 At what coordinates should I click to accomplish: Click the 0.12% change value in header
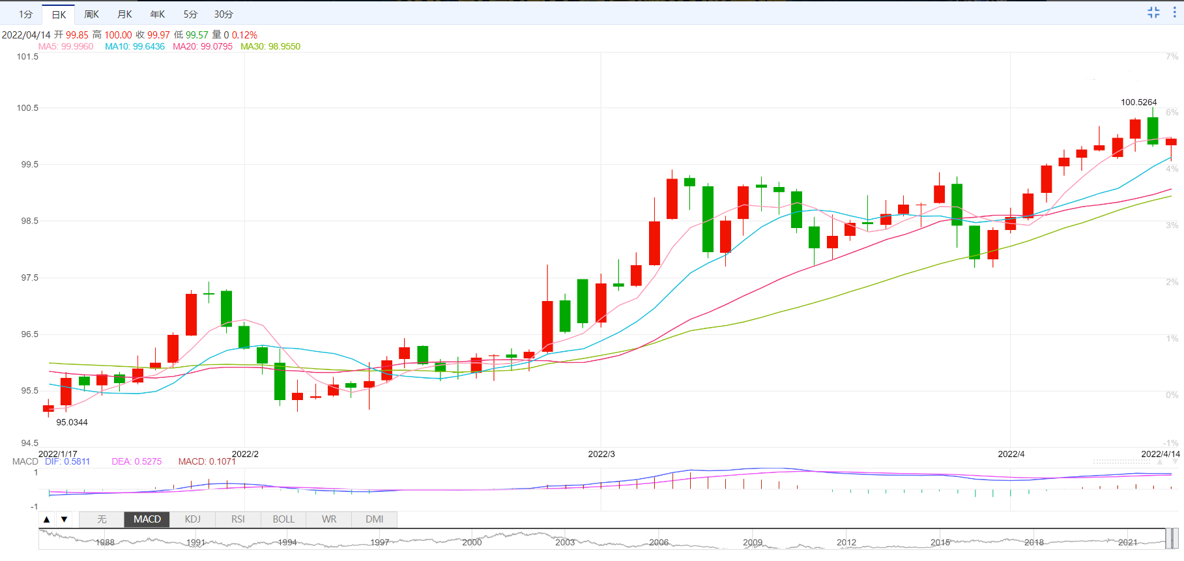click(x=244, y=35)
